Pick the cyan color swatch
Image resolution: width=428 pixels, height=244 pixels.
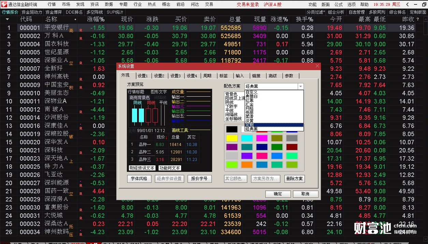(x=247, y=138)
